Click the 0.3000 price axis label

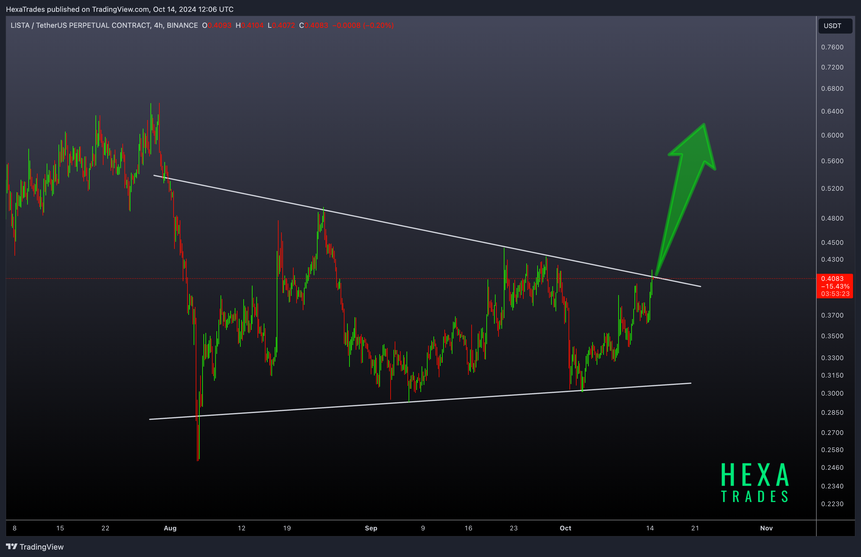coord(832,394)
